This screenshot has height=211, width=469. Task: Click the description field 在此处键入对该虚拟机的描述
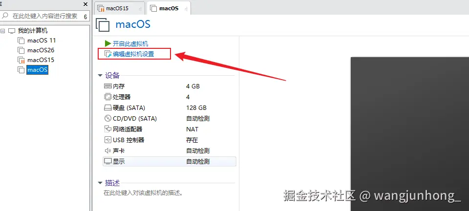click(x=143, y=193)
